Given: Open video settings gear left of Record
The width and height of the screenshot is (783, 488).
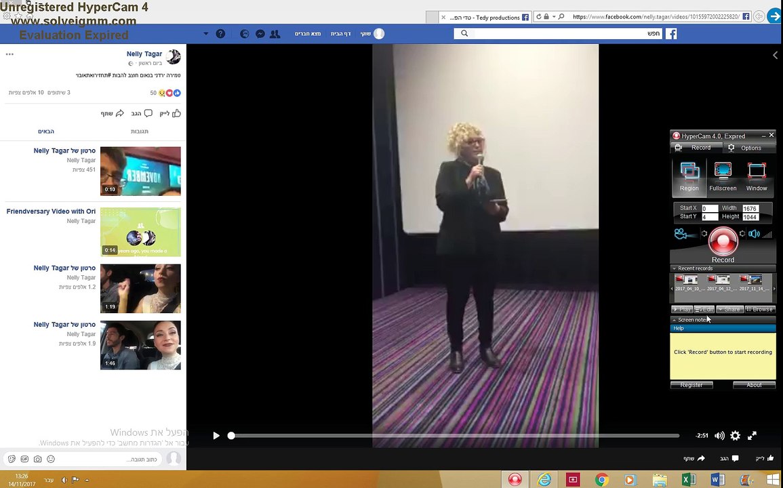Looking at the screenshot, I should [704, 233].
